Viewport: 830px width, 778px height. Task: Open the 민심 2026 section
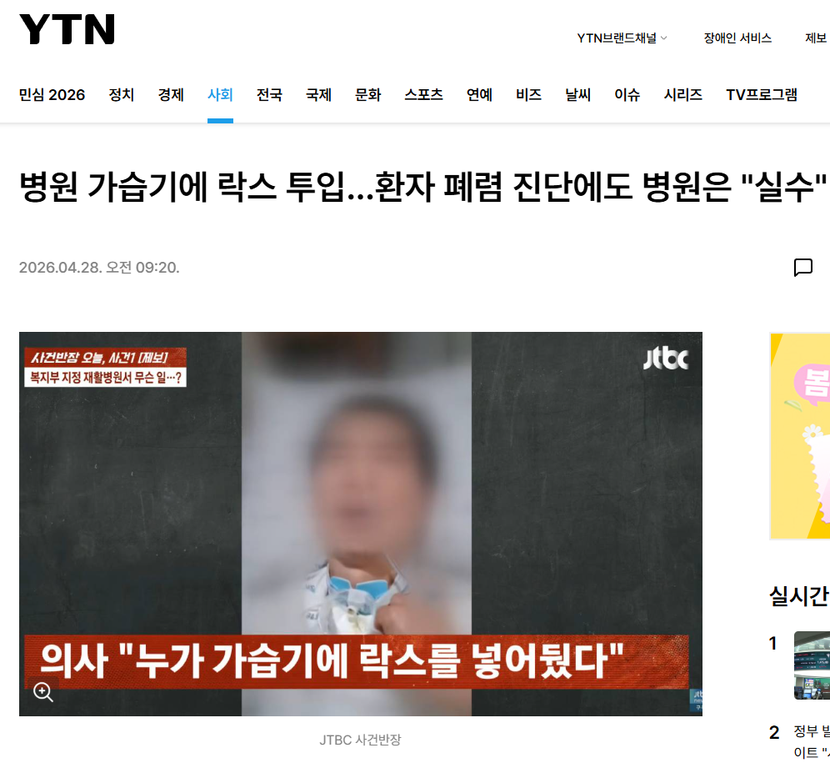[52, 94]
